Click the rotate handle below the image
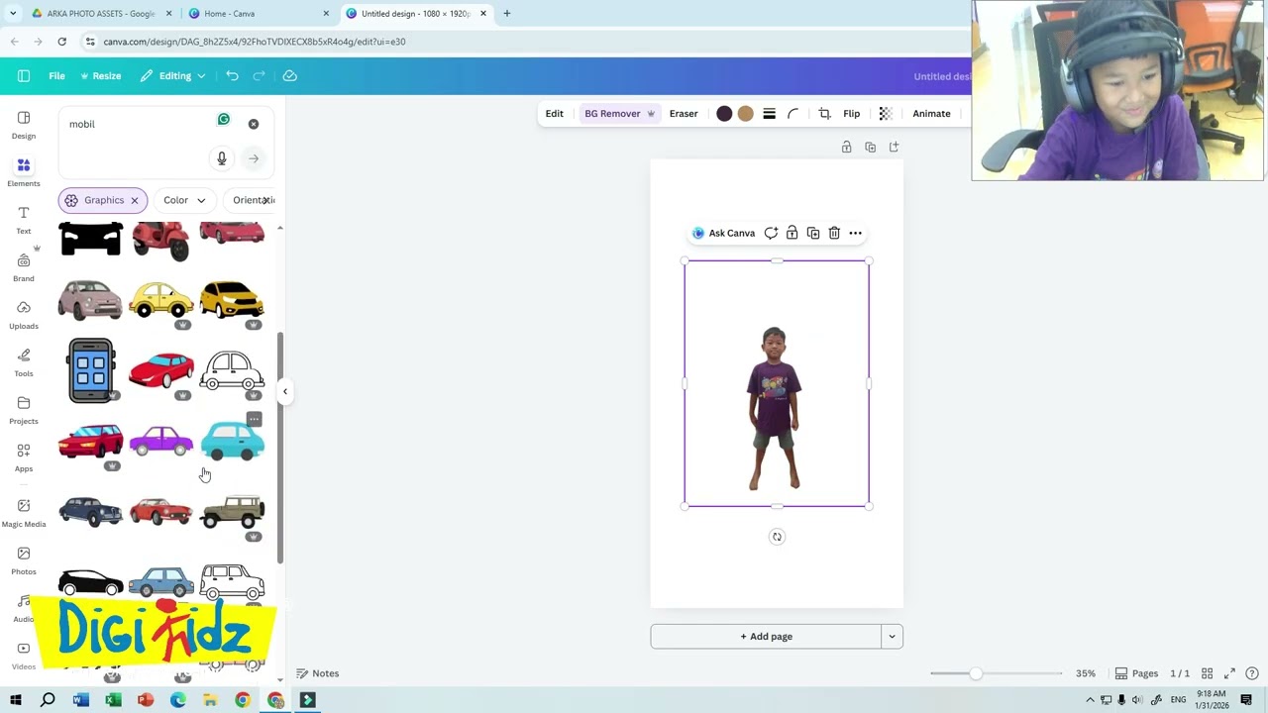 coord(777,537)
